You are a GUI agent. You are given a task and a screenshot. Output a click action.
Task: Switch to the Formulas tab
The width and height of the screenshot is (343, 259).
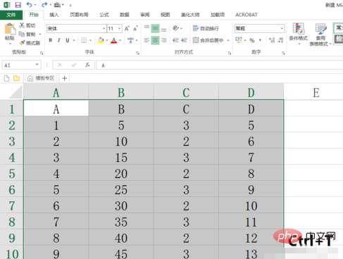tap(104, 15)
